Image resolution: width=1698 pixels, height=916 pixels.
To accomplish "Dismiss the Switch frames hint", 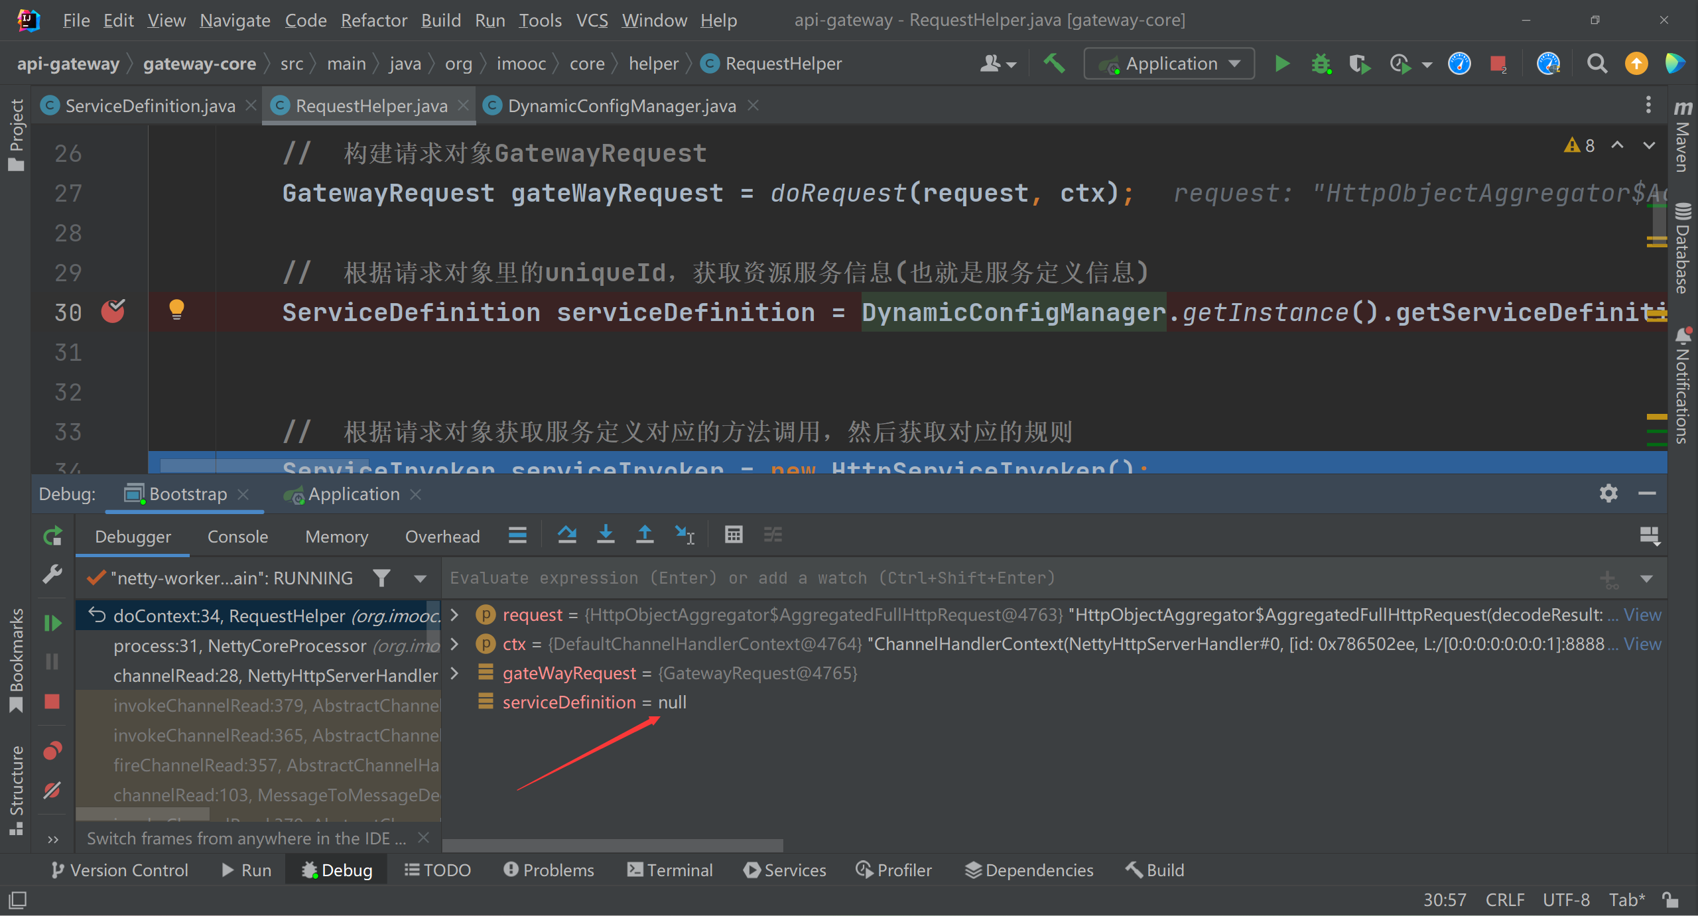I will [x=423, y=838].
